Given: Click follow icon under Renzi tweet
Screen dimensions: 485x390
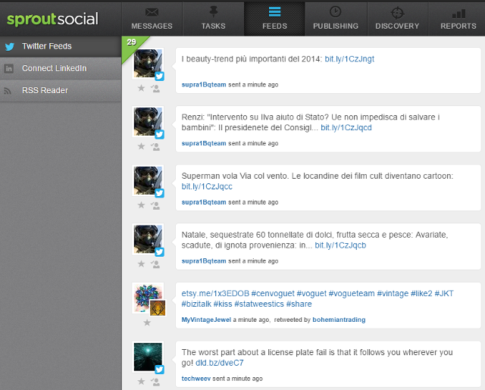Looking at the screenshot, I should click(x=155, y=146).
